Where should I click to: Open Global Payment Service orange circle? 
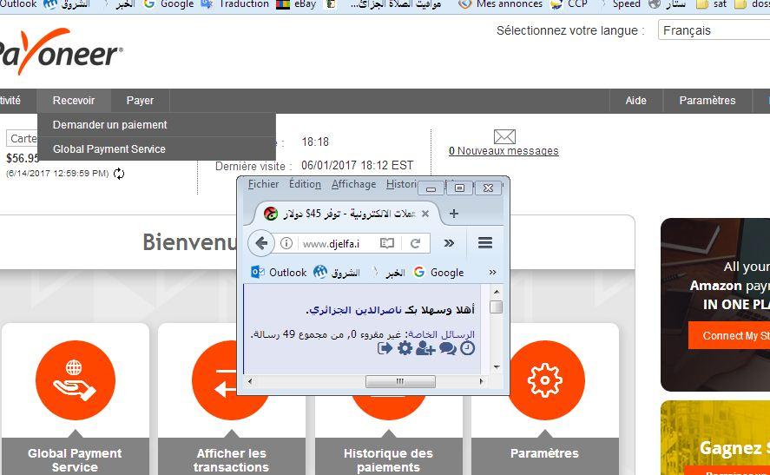coord(76,380)
